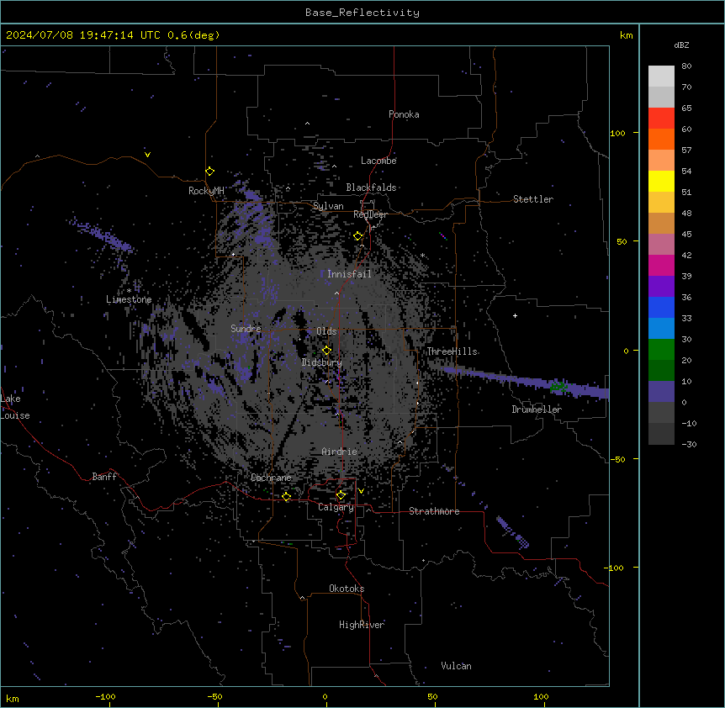Select the Olds label
Screen dimensions: 725x708
click(x=326, y=331)
